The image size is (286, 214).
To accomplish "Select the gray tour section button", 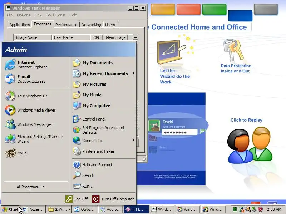I will click(266, 9).
